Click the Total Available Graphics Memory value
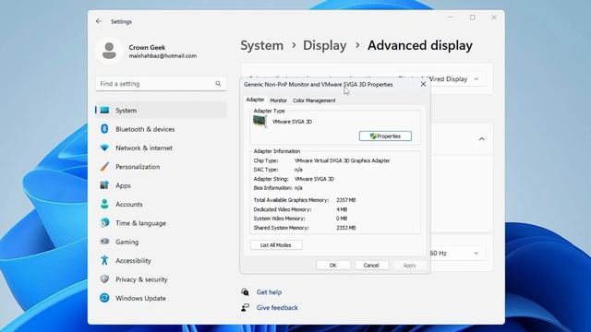 (x=345, y=200)
